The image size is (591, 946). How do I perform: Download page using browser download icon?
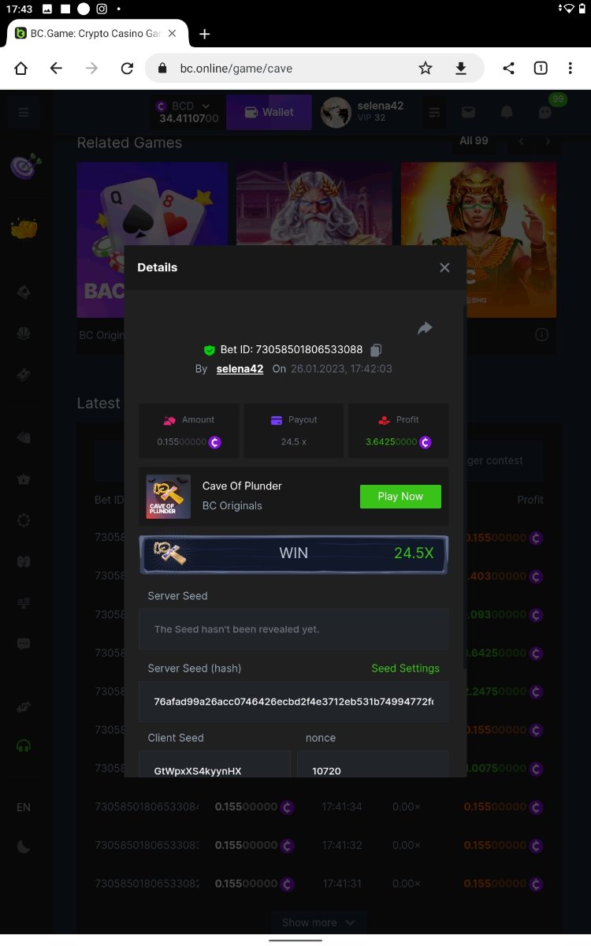(461, 69)
